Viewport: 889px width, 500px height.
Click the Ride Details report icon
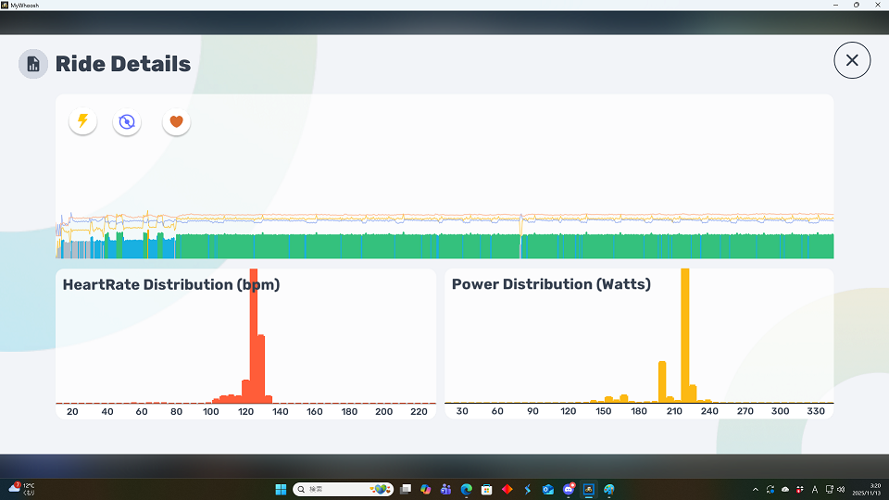33,64
